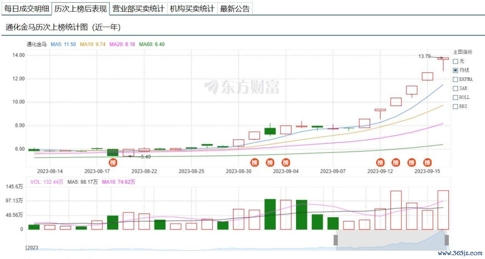Click the topmost candlestick near 13.79
485x259 pixels.
pos(443,59)
